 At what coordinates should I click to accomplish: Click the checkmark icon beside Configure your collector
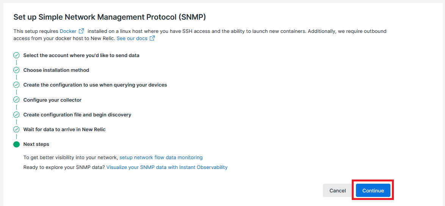[16, 100]
